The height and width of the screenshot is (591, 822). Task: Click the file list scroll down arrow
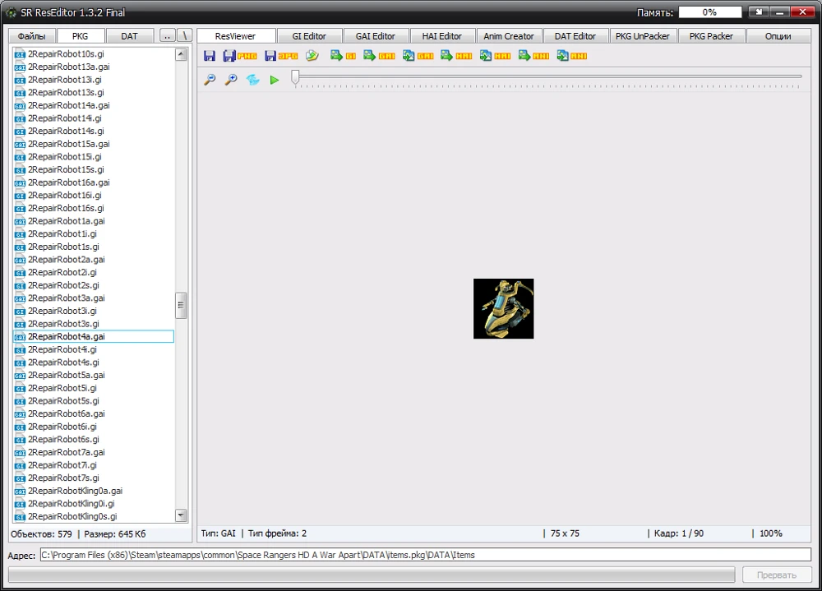pyautogui.click(x=181, y=515)
